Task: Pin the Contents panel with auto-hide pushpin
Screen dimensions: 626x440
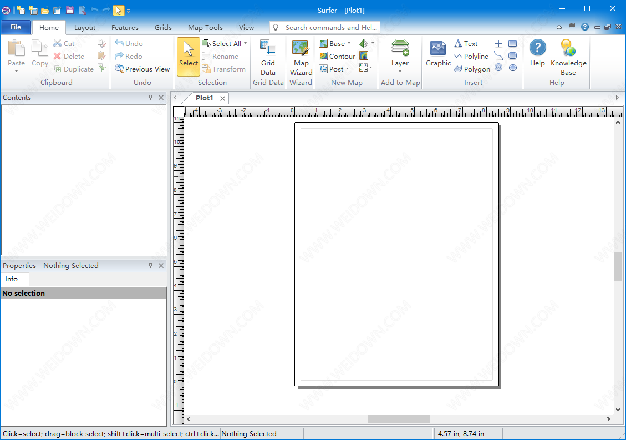Action: pyautogui.click(x=150, y=97)
